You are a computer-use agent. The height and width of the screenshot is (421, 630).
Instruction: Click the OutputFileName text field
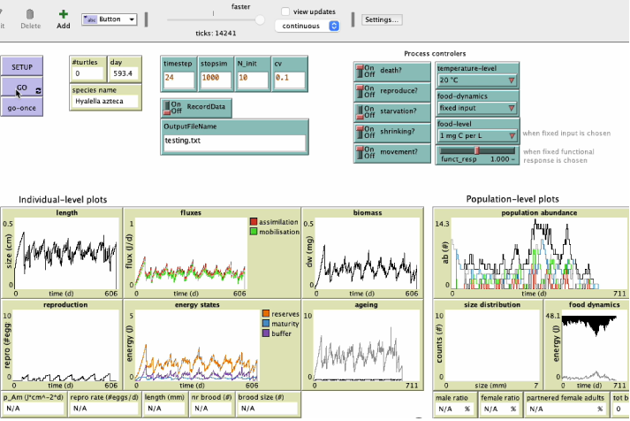point(233,140)
